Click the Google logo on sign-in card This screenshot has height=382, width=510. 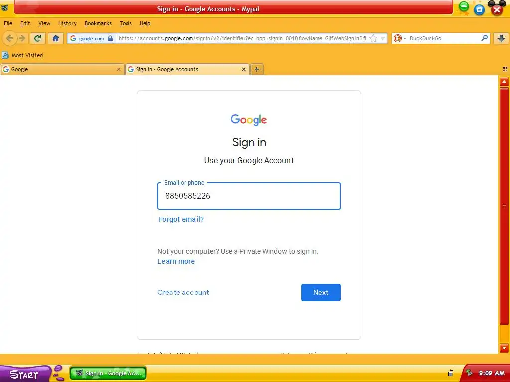tap(249, 120)
